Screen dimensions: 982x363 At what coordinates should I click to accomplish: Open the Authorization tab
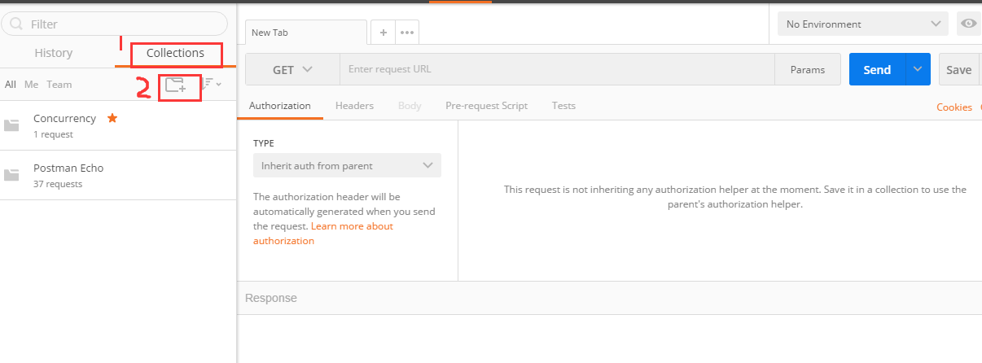tap(280, 106)
